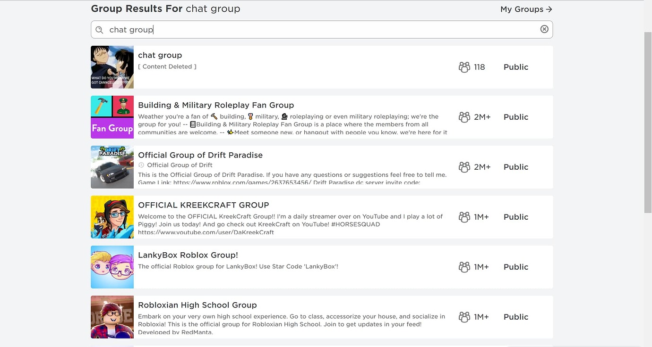The image size is (652, 347).
Task: Click the clock icon beside 'Official Group of Drift'
Action: pyautogui.click(x=141, y=165)
